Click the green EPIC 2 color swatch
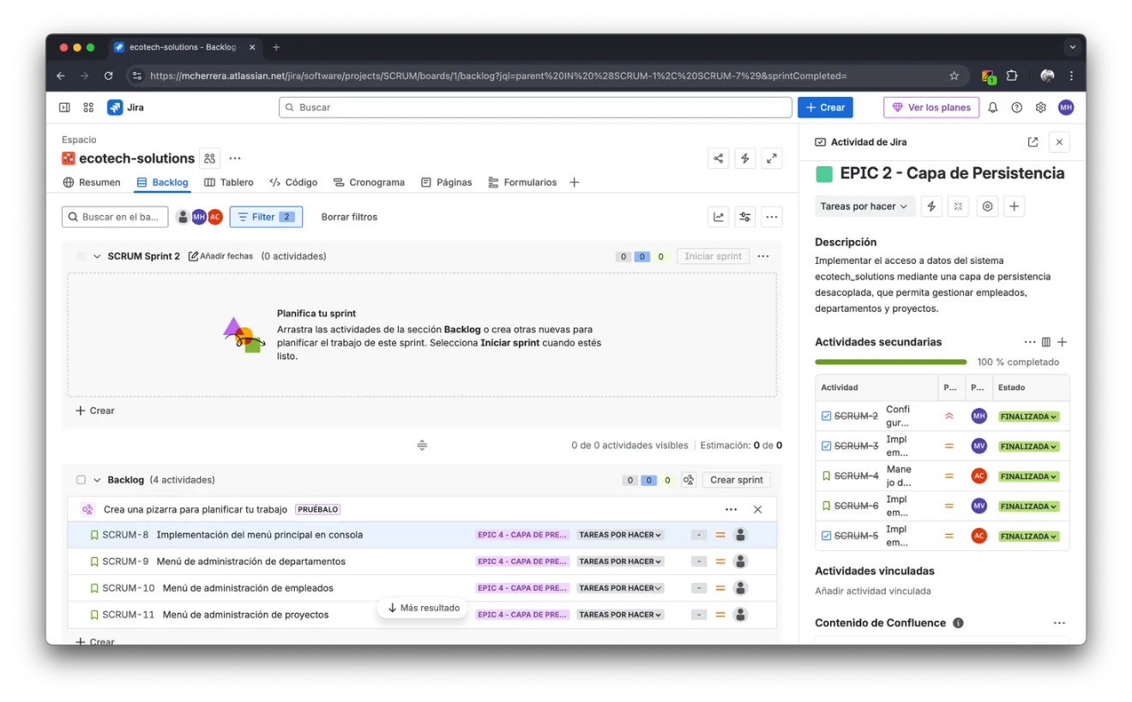This screenshot has width=1132, height=702. coord(824,174)
